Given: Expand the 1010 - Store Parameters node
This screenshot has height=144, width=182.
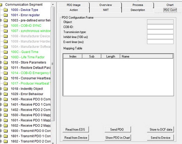Looking at the screenshot, I should [x=1, y=62].
